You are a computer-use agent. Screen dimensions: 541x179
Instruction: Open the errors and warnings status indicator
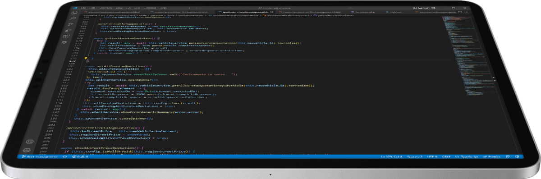point(80,156)
